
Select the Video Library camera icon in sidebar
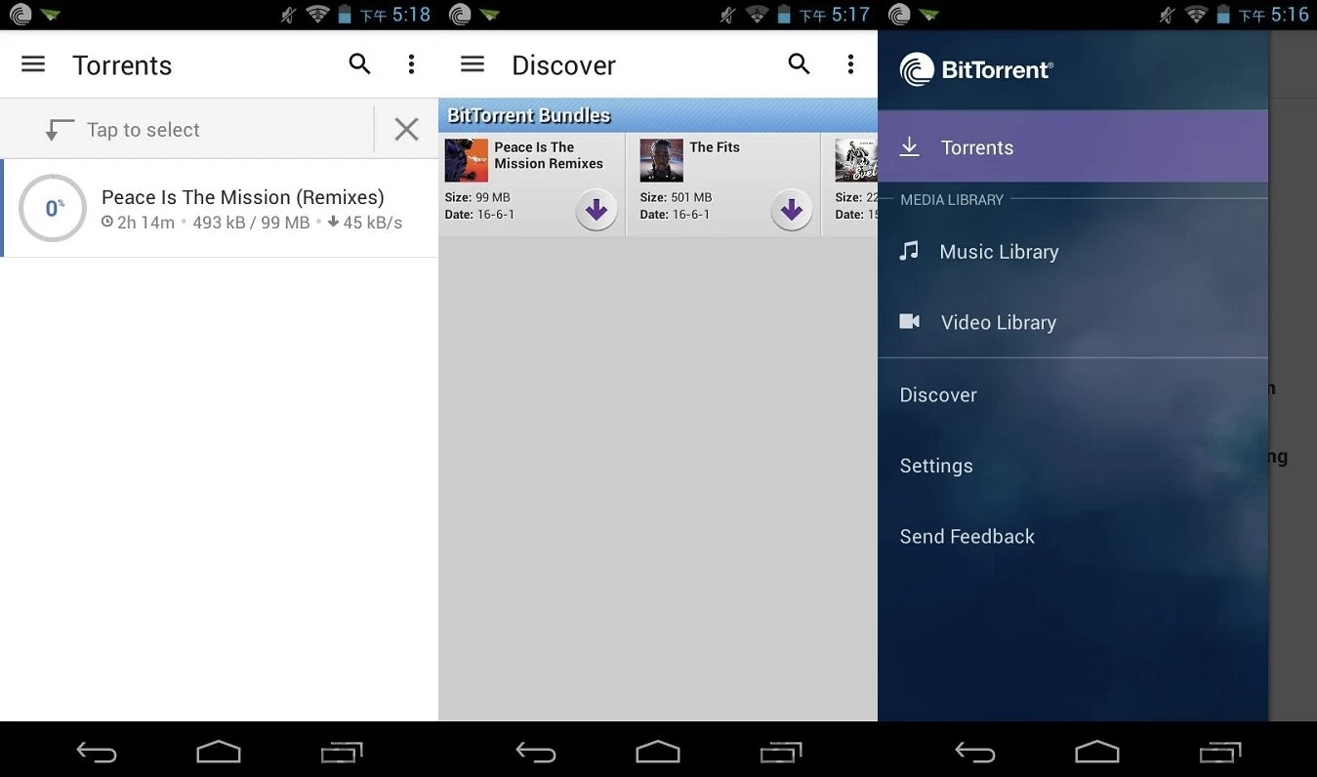910,321
